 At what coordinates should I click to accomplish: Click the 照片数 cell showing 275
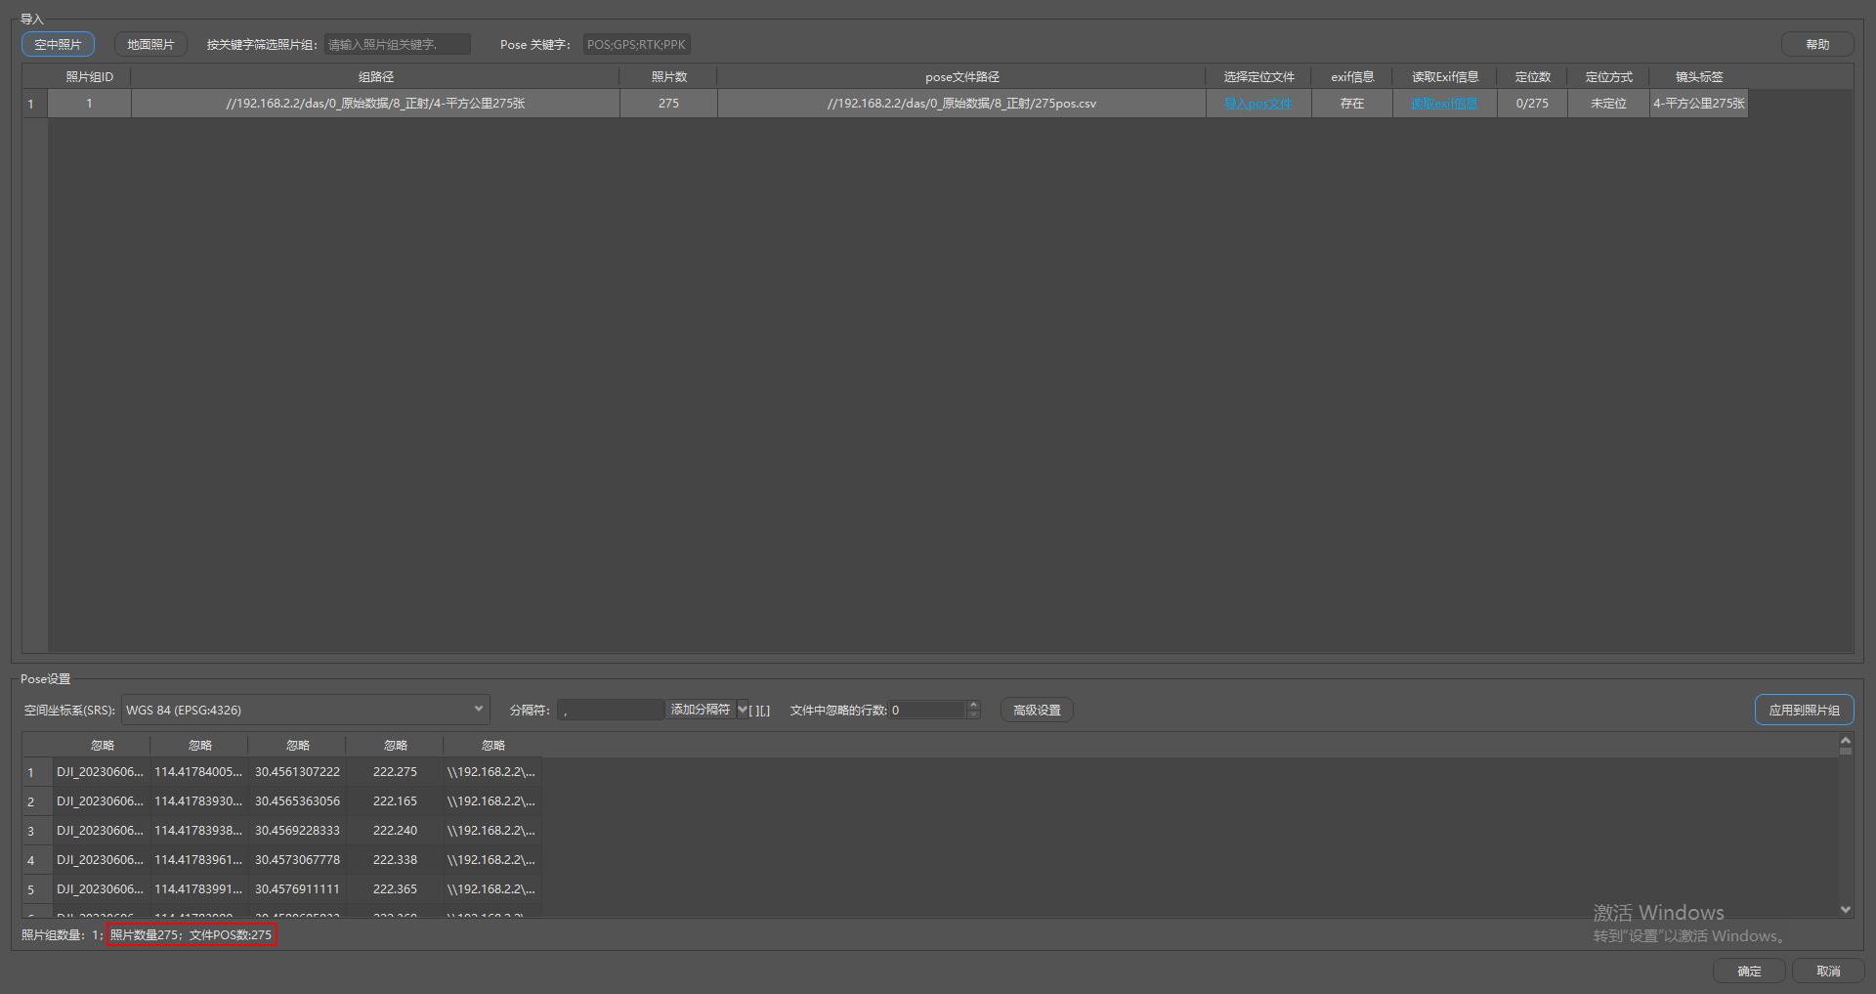668,104
